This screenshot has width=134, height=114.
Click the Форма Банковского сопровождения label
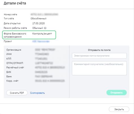pos(15,35)
